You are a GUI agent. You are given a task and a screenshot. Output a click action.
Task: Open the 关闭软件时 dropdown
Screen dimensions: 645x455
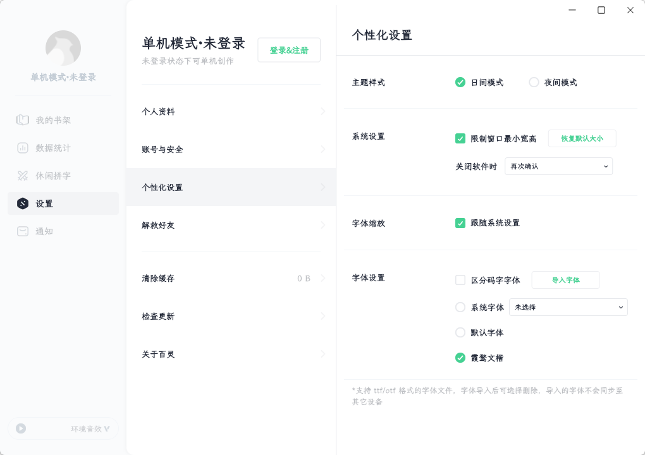(558, 166)
